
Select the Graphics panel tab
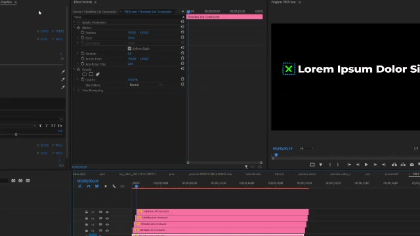pos(6,2)
